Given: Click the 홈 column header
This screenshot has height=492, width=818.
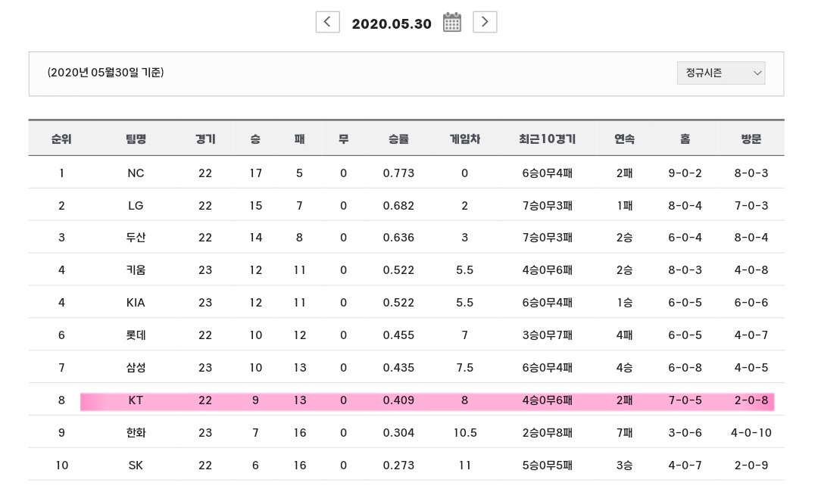Looking at the screenshot, I should coord(685,139).
